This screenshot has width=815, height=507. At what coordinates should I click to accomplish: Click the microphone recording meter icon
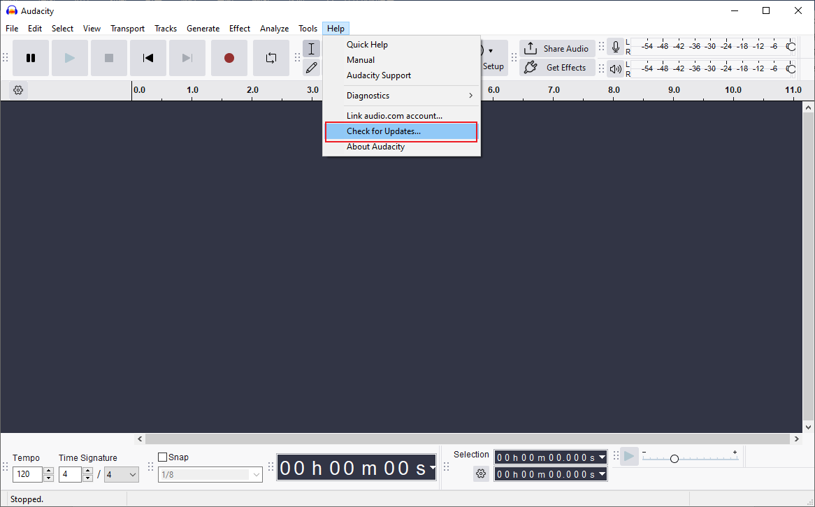point(616,46)
